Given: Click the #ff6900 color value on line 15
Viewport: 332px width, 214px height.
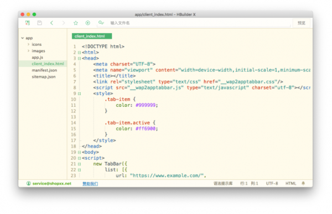Looking at the screenshot, I should pyautogui.click(x=146, y=129).
